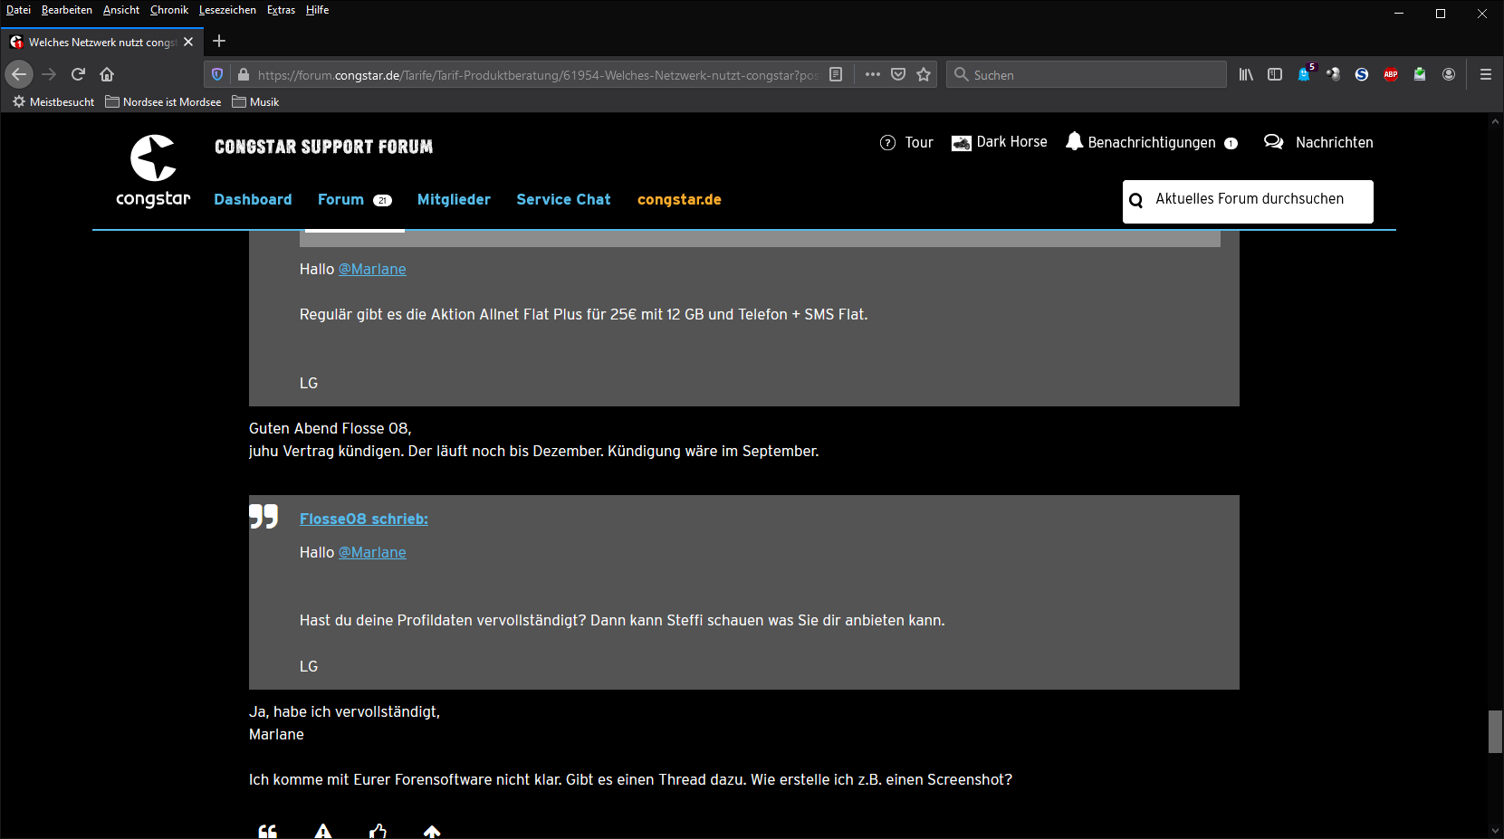Open the Adblock Plus extension

click(1390, 74)
